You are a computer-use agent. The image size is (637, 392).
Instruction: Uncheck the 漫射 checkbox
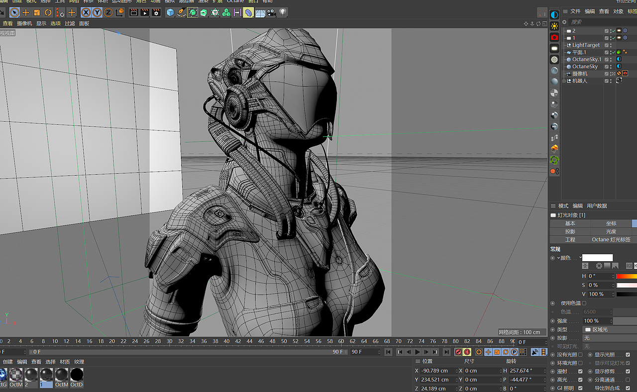tap(580, 372)
